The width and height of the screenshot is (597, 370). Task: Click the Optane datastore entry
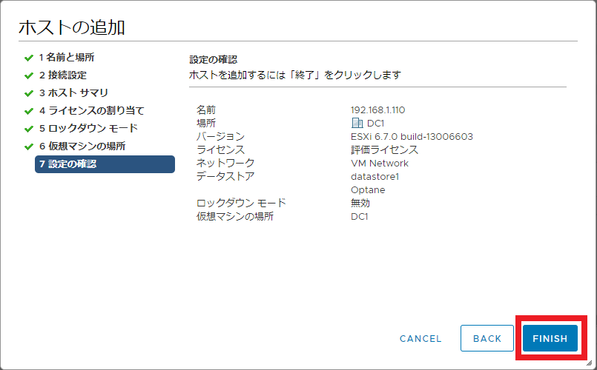coord(368,190)
